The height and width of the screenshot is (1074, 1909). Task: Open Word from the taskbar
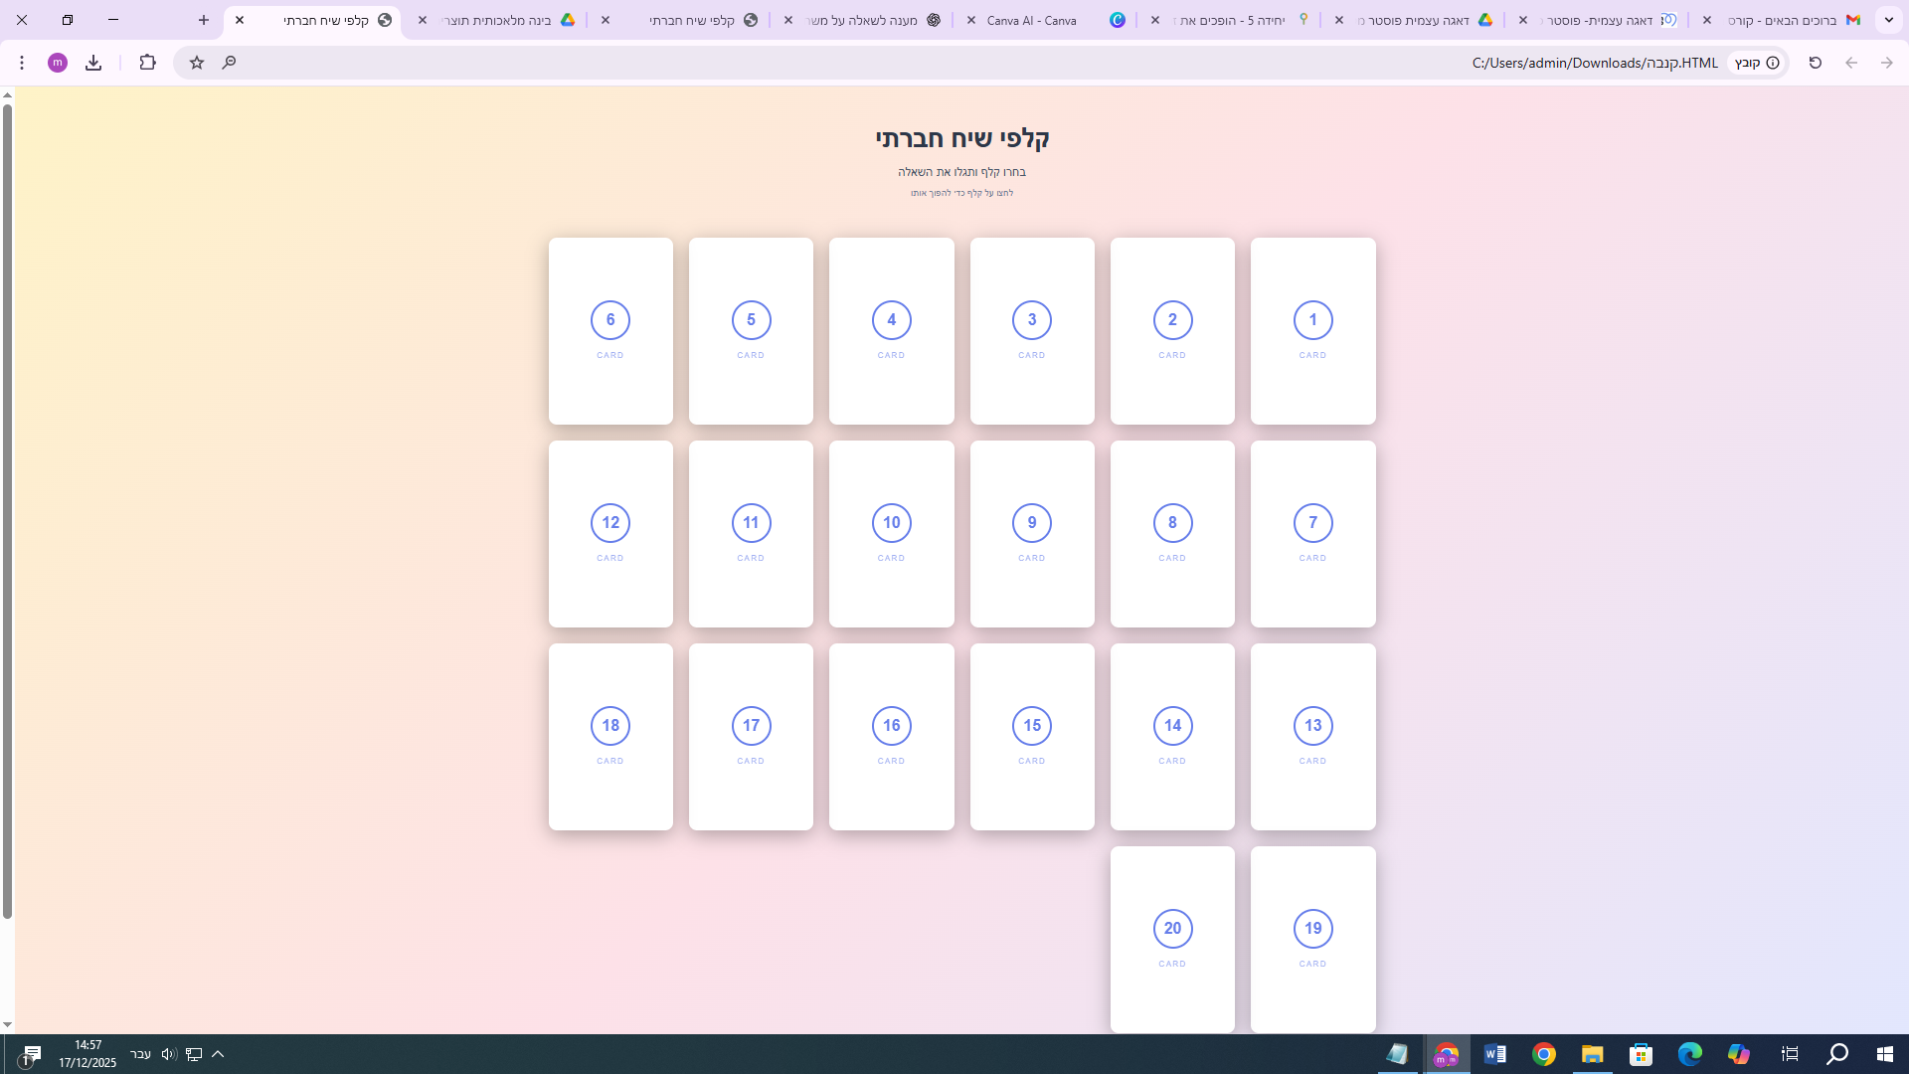click(1494, 1054)
